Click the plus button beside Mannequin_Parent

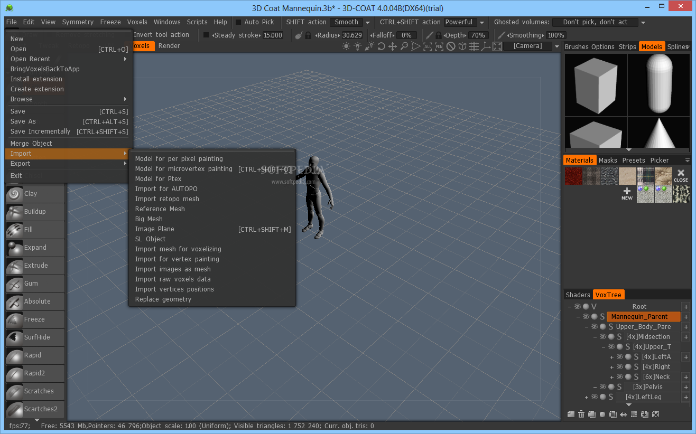coord(686,317)
